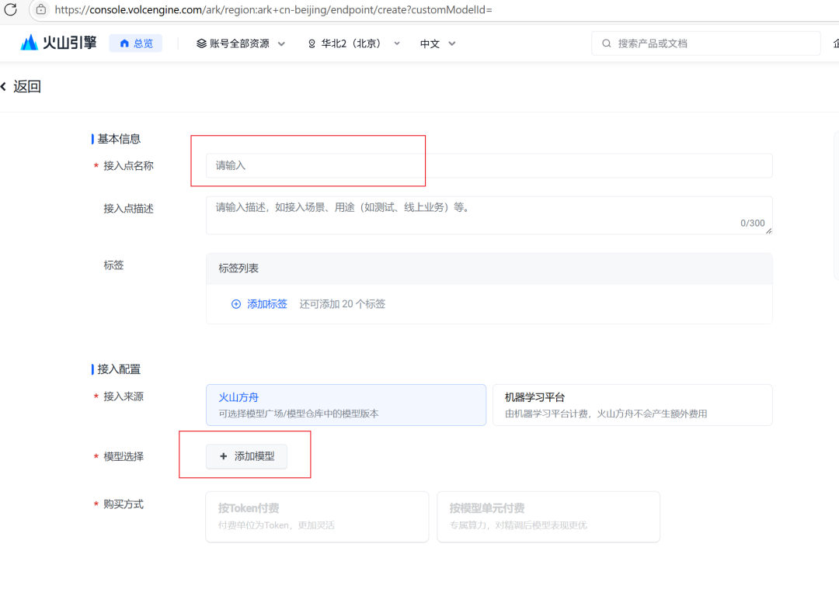Click the browser reload icon
The image size is (839, 606).
click(11, 9)
